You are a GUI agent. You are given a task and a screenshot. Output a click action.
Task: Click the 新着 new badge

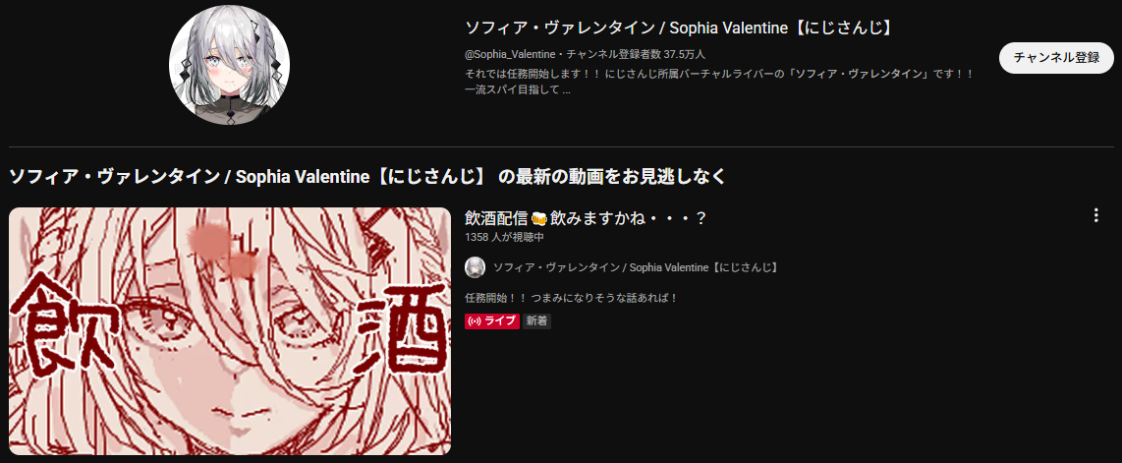pyautogui.click(x=536, y=321)
